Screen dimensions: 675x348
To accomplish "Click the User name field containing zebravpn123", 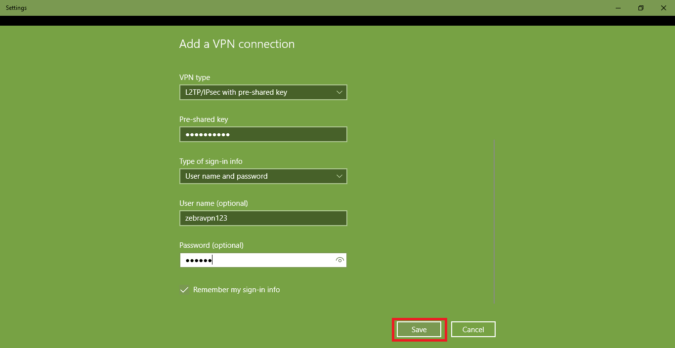I will 263,218.
